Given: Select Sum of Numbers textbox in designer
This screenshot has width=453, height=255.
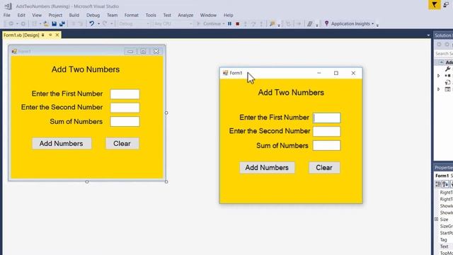Looking at the screenshot, I should pyautogui.click(x=125, y=122).
